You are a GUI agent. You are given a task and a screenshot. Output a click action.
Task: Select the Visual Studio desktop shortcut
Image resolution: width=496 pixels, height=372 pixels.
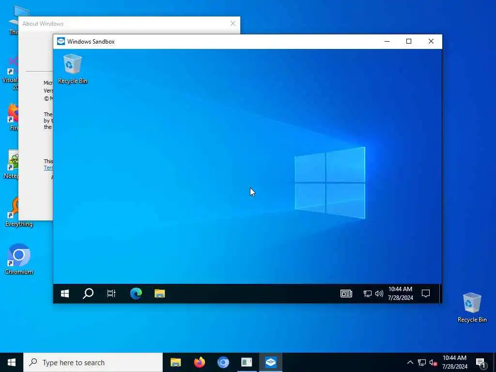10,73
